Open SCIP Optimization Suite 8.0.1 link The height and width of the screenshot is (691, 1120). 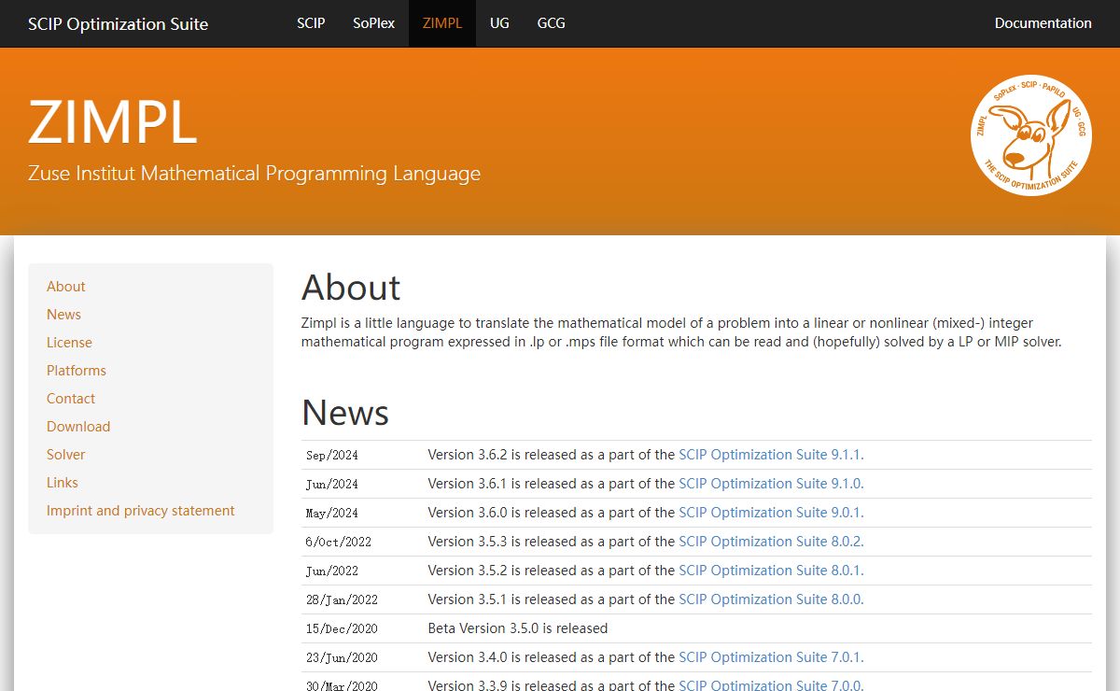(771, 571)
